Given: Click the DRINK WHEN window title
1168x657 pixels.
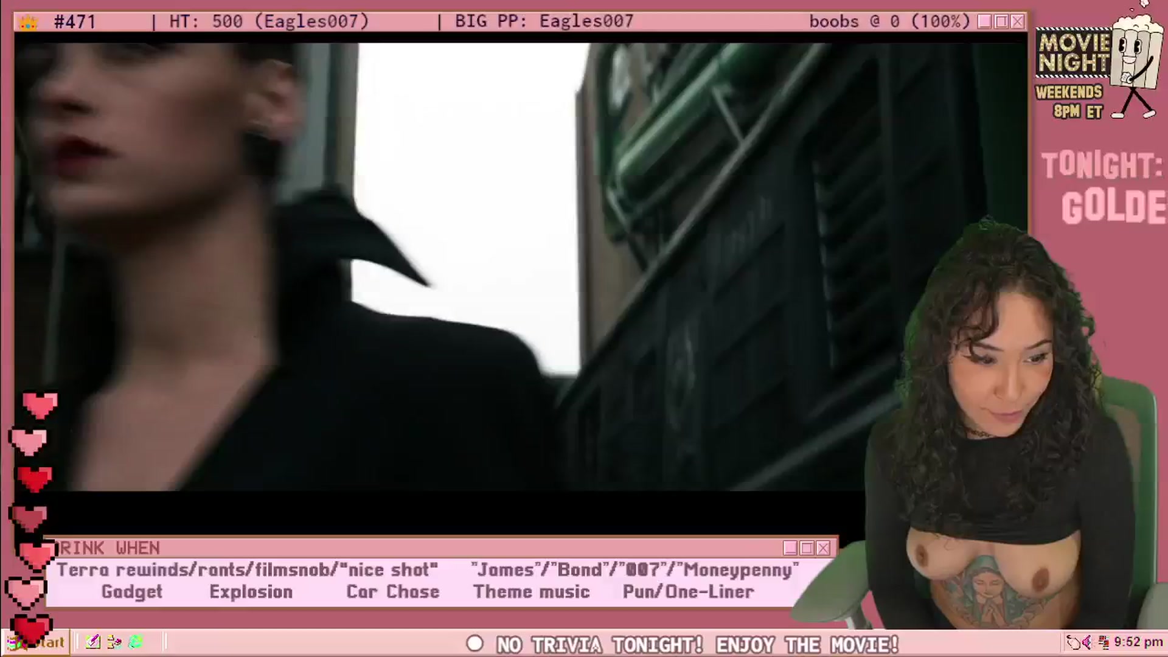Looking at the screenshot, I should (x=108, y=548).
